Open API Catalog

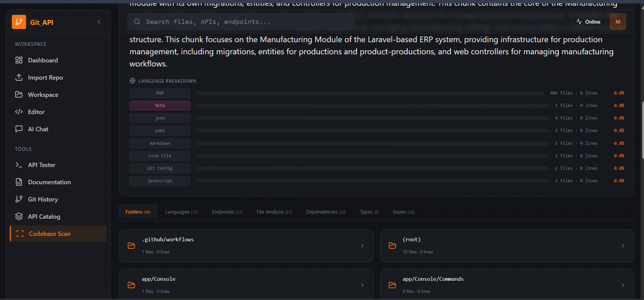click(x=58, y=216)
